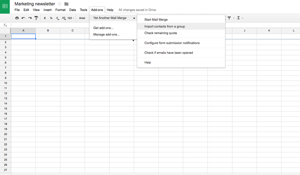Image resolution: width=300 pixels, height=175 pixels.
Task: Format cells as currency
Action: (45, 18)
